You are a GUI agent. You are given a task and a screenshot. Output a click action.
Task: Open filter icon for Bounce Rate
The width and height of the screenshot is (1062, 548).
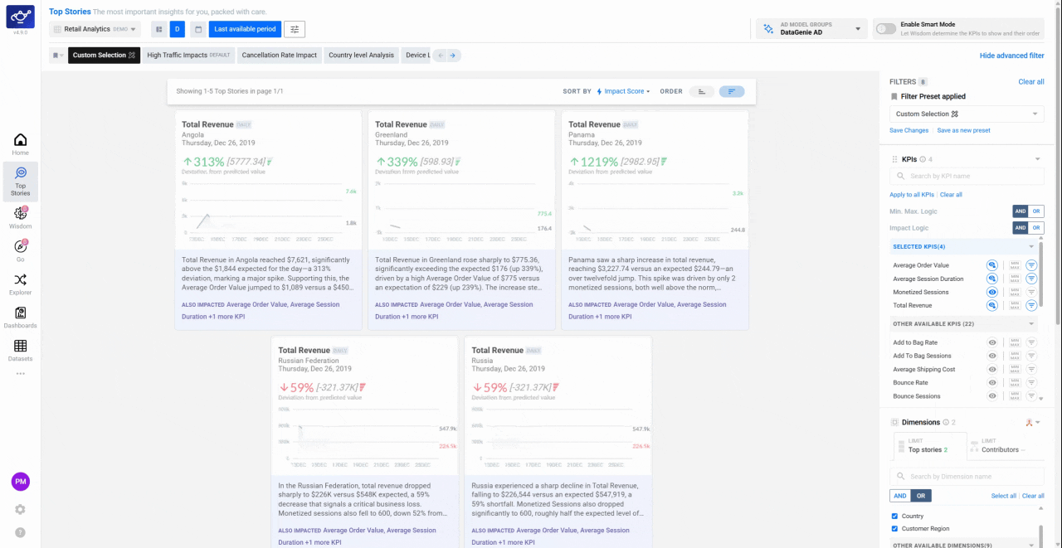pos(1031,382)
